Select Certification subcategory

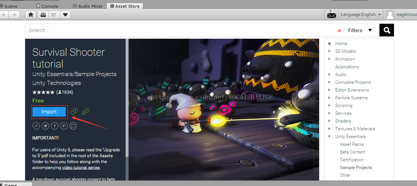(352, 159)
